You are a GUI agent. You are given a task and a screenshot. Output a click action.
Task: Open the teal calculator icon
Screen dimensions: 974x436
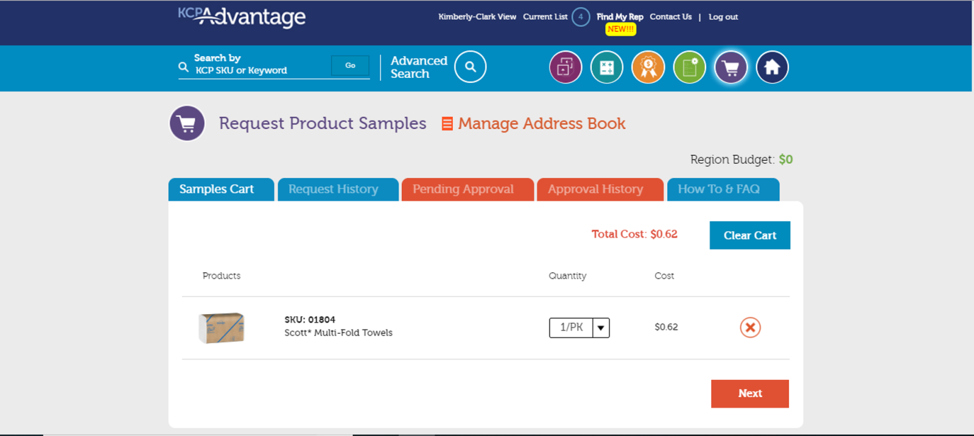tap(607, 67)
